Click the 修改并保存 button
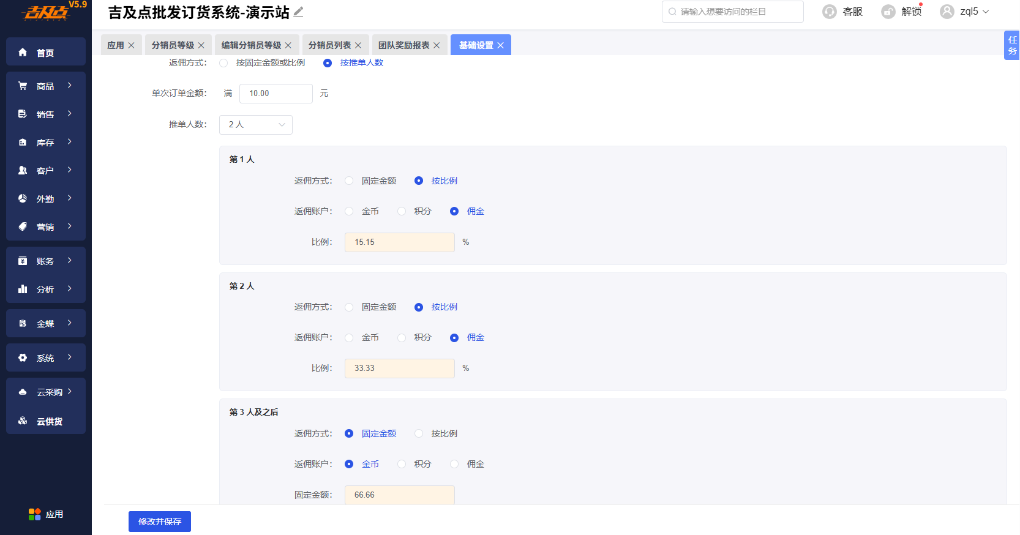 pos(160,522)
